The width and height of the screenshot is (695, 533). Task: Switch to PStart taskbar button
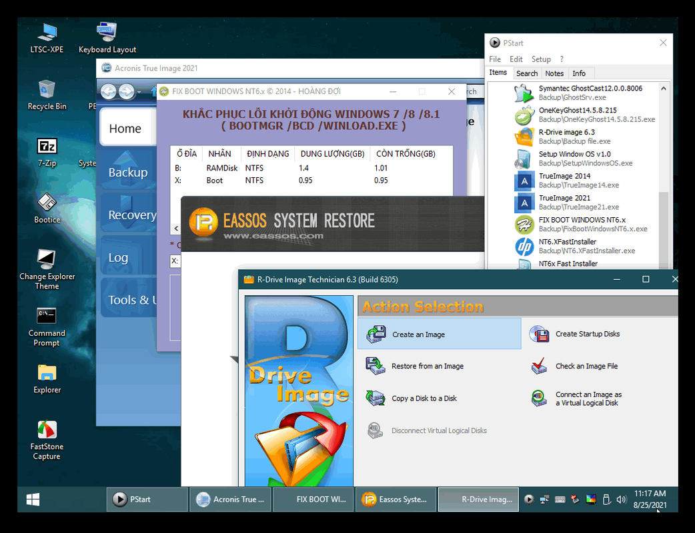tap(147, 500)
